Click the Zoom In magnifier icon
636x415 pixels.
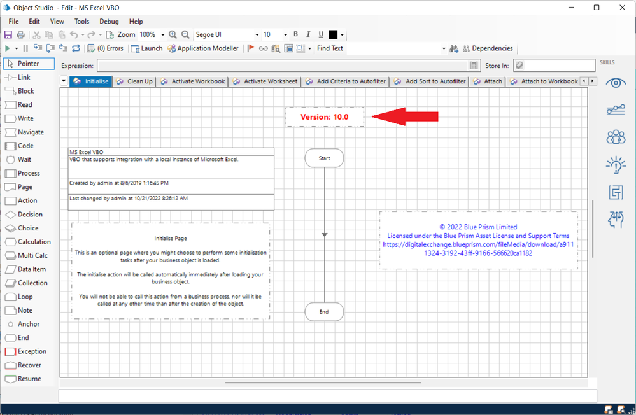pyautogui.click(x=173, y=35)
